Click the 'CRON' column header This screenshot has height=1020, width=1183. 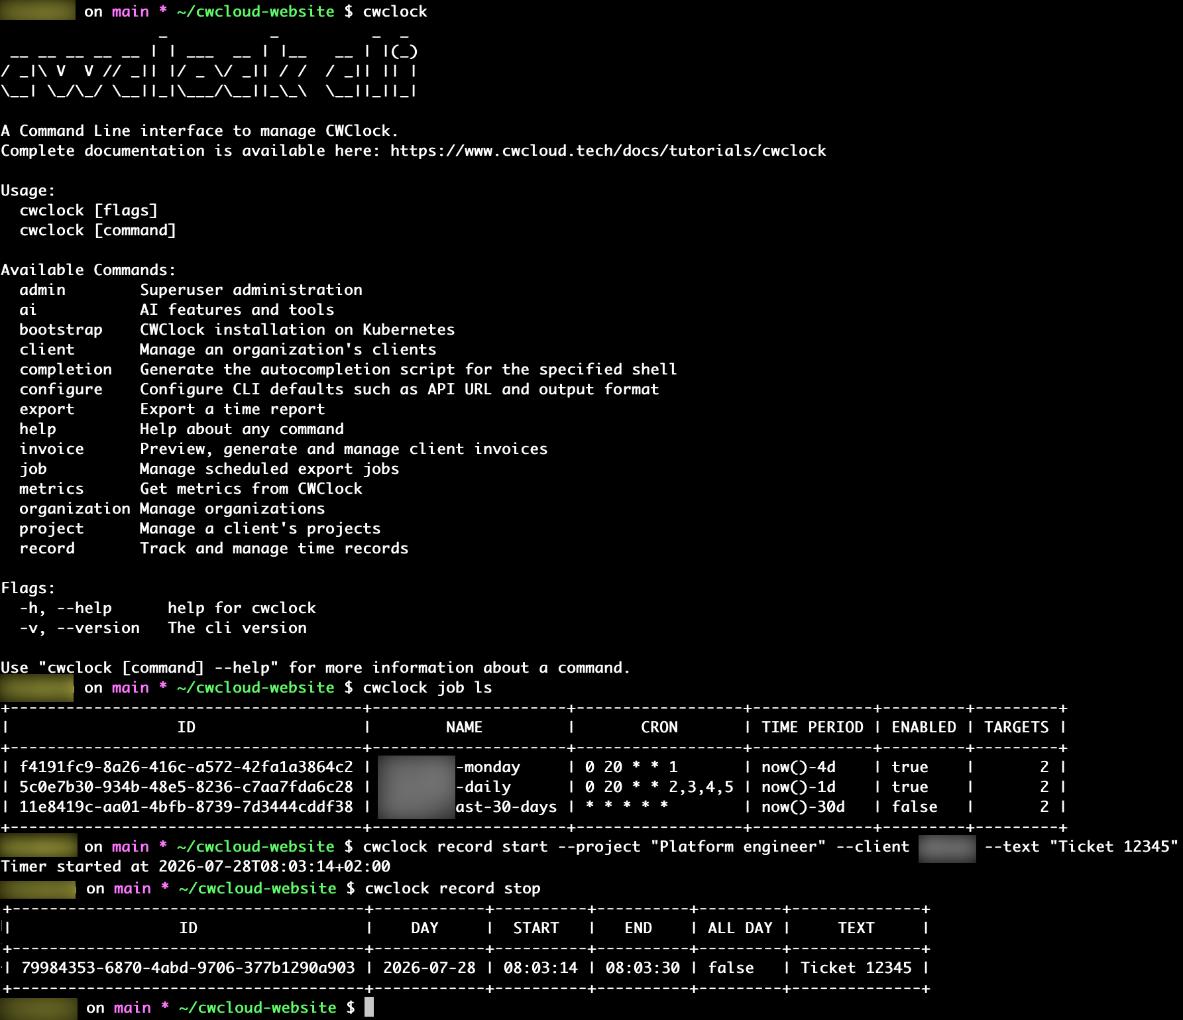click(659, 727)
